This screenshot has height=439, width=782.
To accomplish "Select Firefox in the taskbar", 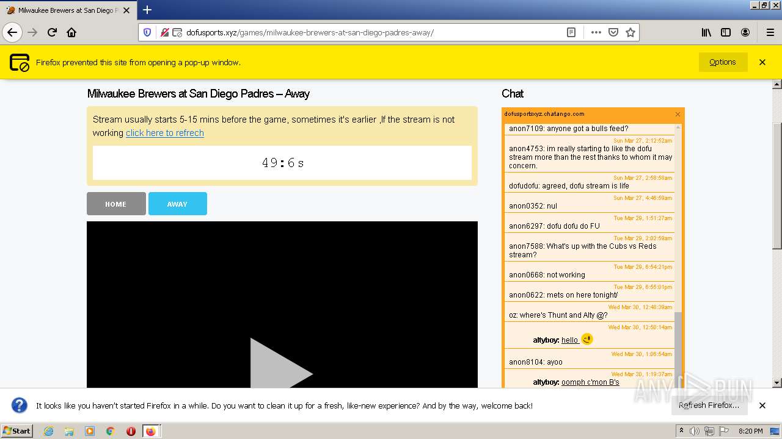I will (151, 431).
